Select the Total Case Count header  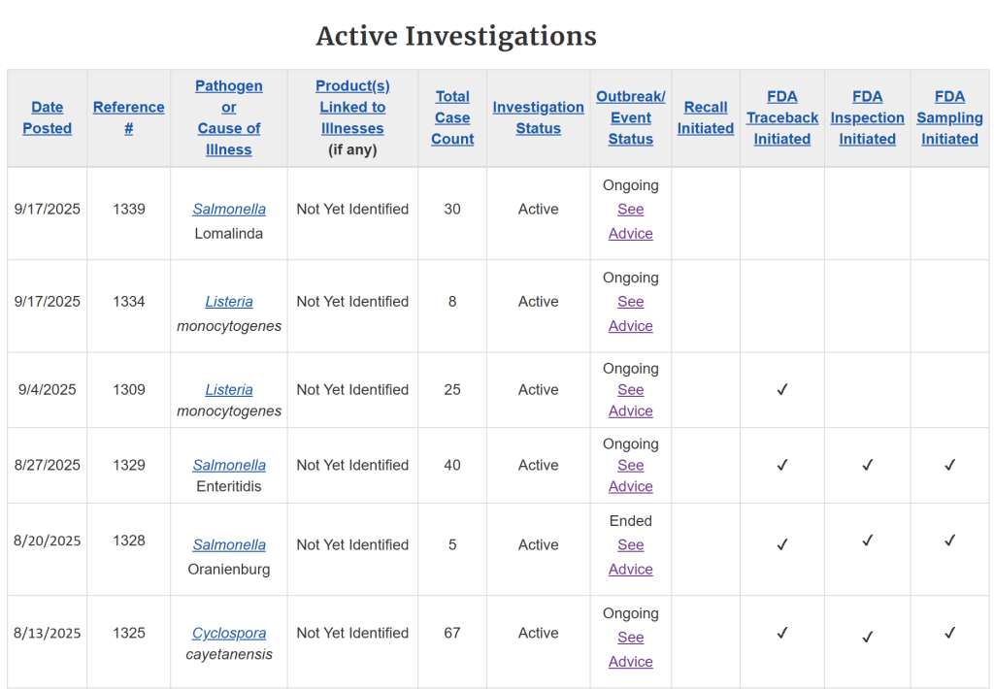coord(452,117)
